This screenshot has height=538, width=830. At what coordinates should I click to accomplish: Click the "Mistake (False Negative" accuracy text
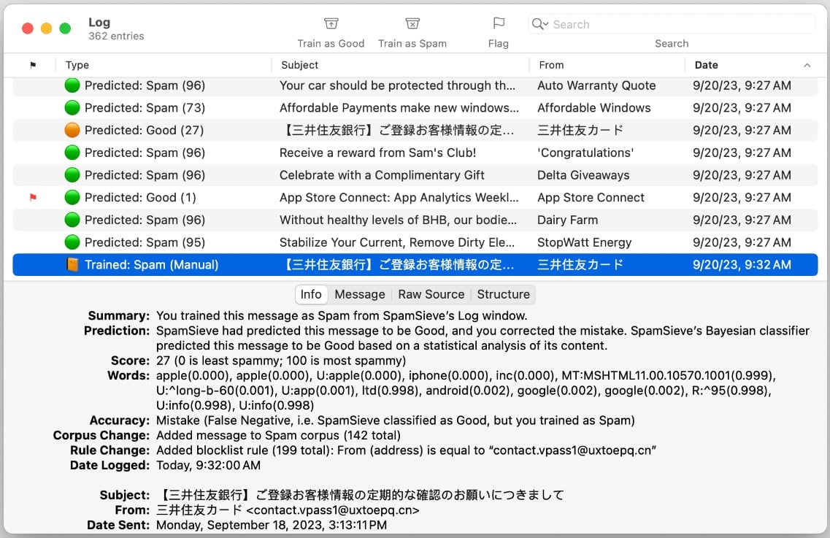[396, 420]
